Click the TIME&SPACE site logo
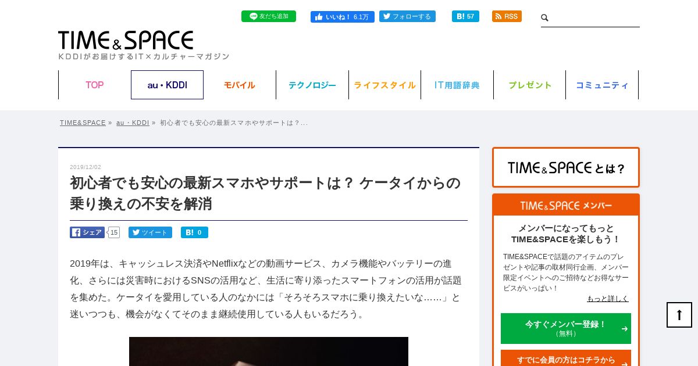 tap(126, 40)
